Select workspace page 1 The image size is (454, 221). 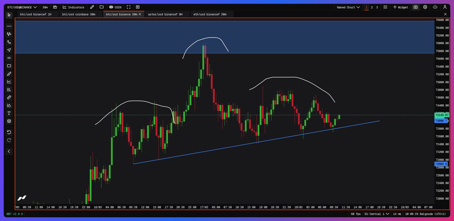[x=366, y=7]
